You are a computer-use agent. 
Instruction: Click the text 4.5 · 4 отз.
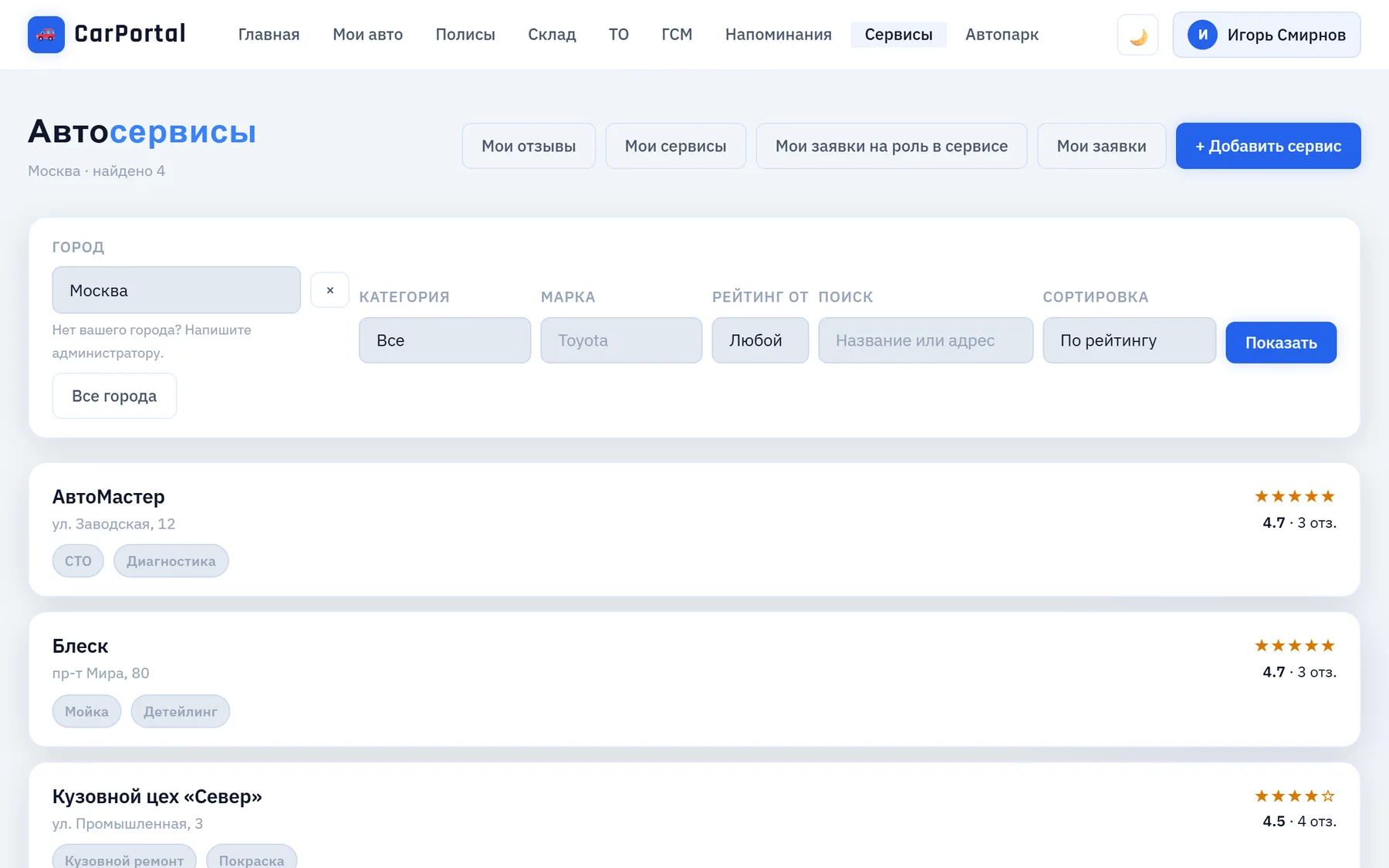[x=1299, y=821]
